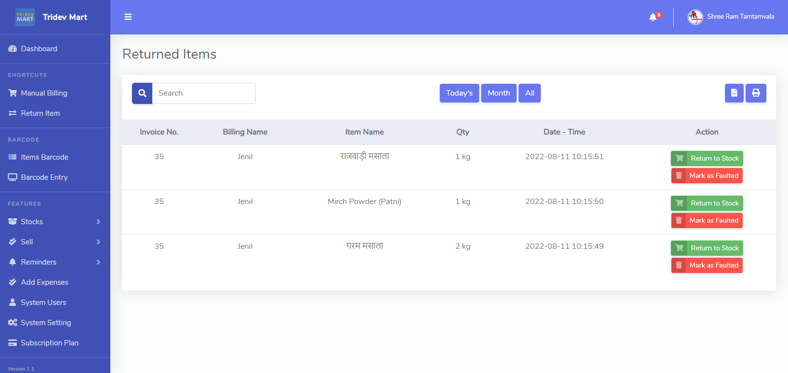Select timestamp 2022-08-11 10:15:51
Image resolution: width=788 pixels, height=373 pixels.
[564, 157]
